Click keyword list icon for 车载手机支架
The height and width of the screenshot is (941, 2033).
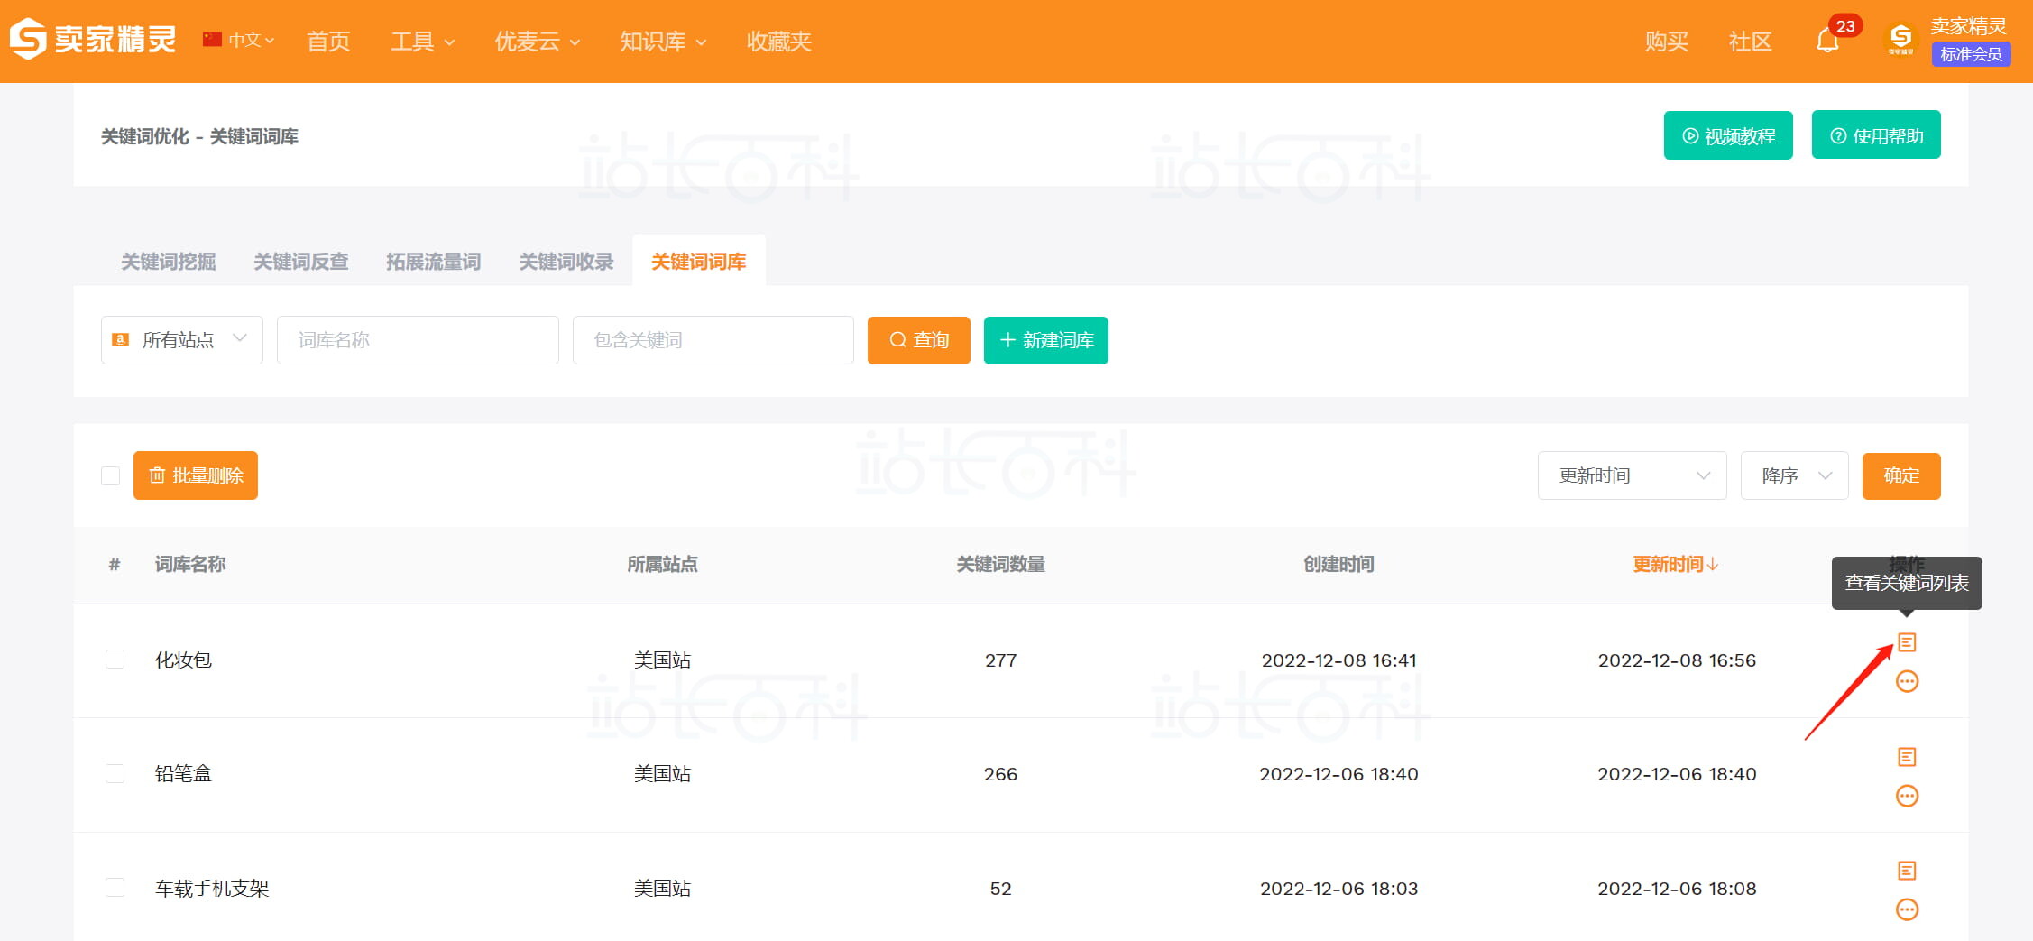(x=1908, y=871)
